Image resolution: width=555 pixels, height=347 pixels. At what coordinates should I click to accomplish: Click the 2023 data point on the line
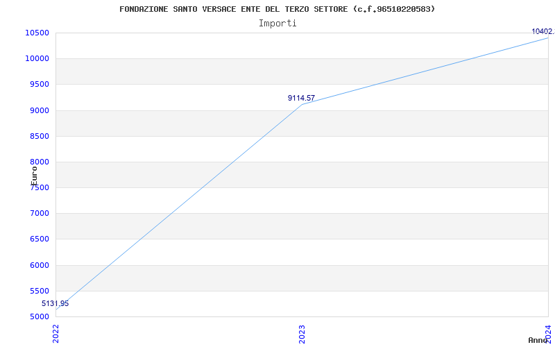tap(302, 105)
